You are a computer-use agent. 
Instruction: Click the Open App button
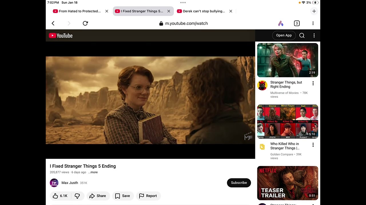pos(284,35)
